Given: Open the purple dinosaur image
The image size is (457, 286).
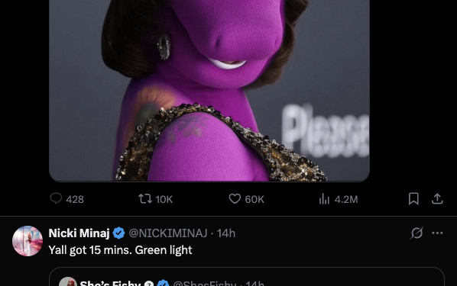Looking at the screenshot, I should [209, 91].
